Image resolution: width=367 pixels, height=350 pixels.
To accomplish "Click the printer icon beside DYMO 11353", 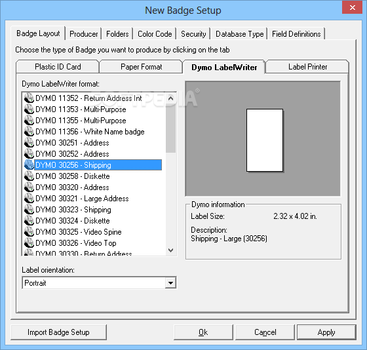I will [x=29, y=109].
